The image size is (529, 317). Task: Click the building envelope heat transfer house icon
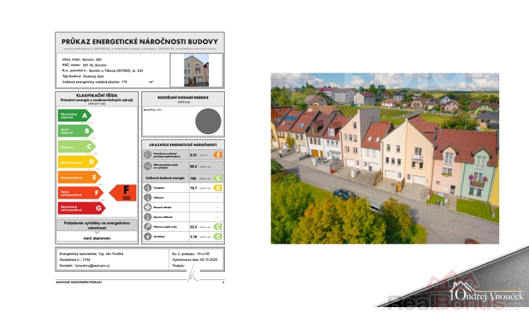[147, 155]
